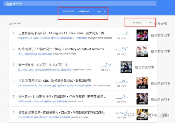This screenshot has width=175, height=123.
Task: Open the 巴塞罗那 vs. A-Leagues All Stars article link
Action: pos(53,38)
